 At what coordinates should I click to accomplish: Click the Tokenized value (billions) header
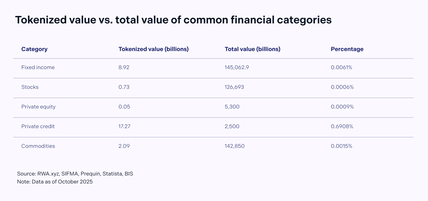pyautogui.click(x=153, y=49)
